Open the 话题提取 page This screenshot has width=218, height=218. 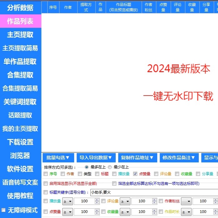coord(20,115)
